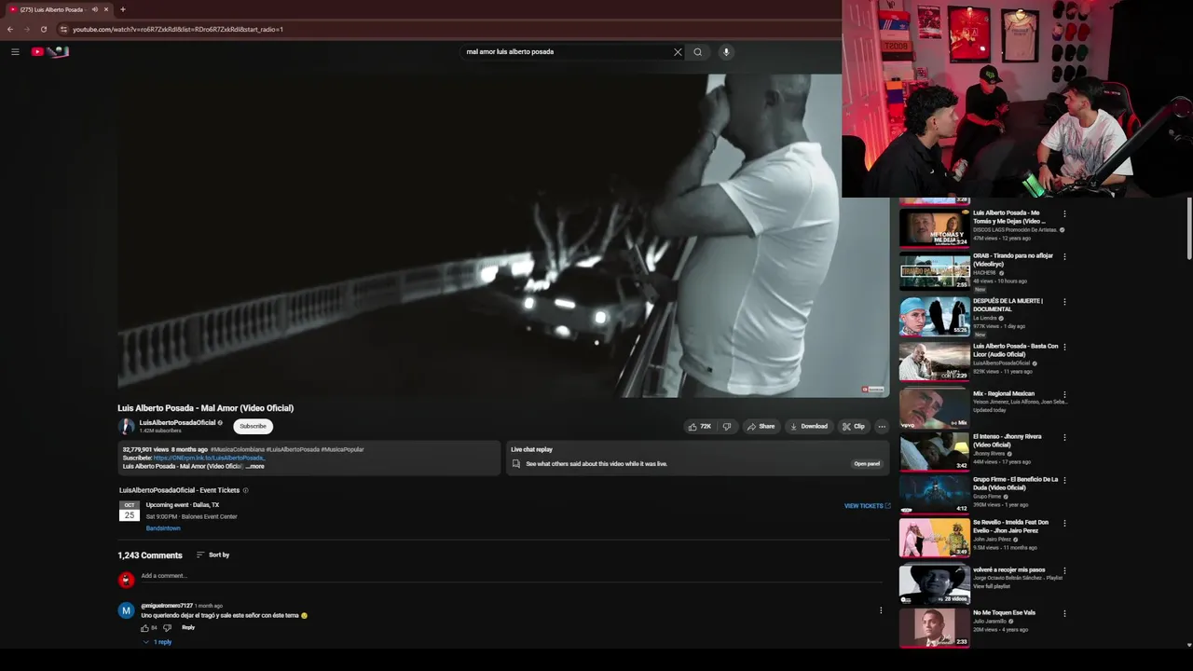The image size is (1193, 671).
Task: Open 'ORAB - Tirando para no aflojar' thumbnail
Action: click(934, 271)
